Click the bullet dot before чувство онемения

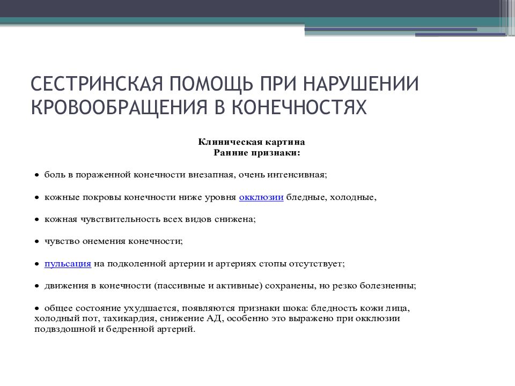tap(37, 242)
